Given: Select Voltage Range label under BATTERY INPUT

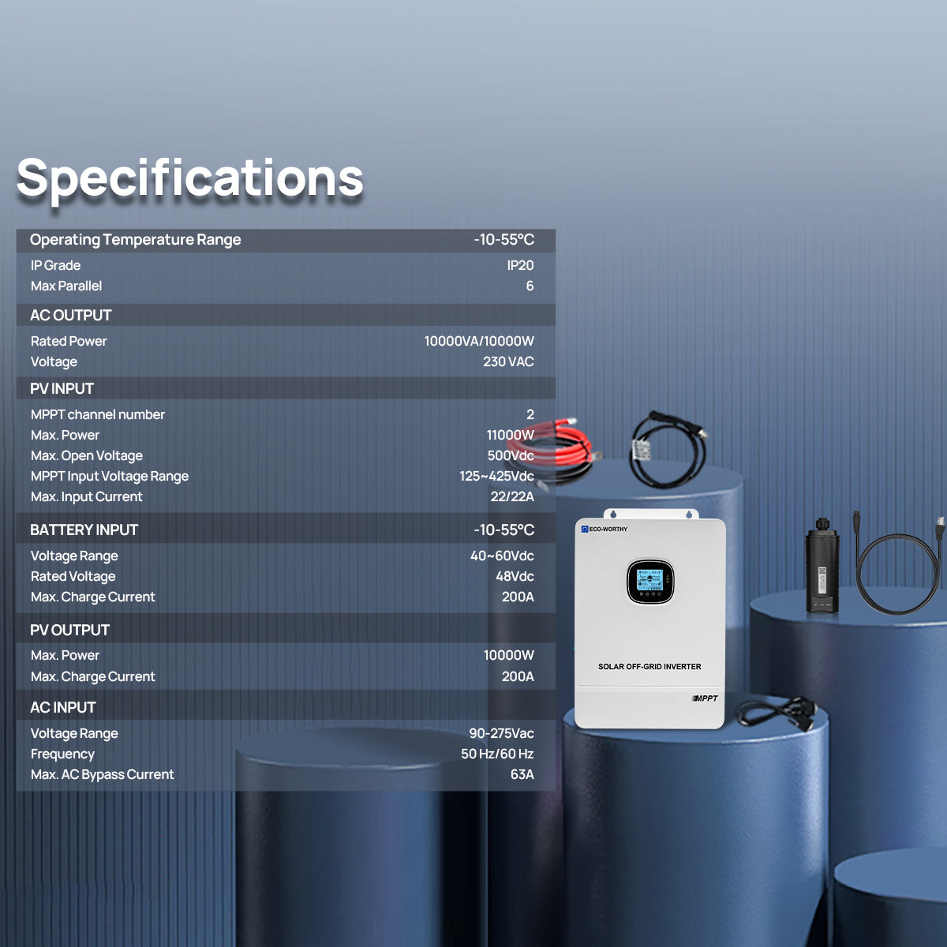Looking at the screenshot, I should click(x=74, y=556).
